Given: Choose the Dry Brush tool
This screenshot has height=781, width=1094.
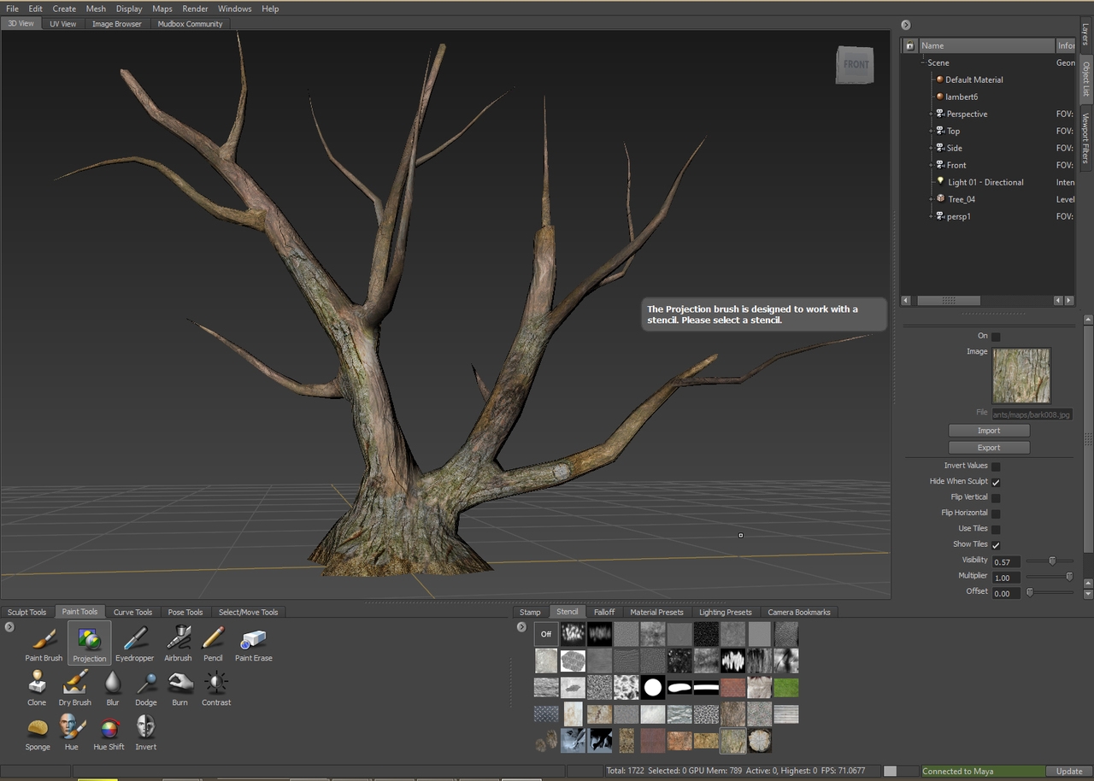Looking at the screenshot, I should [75, 688].
